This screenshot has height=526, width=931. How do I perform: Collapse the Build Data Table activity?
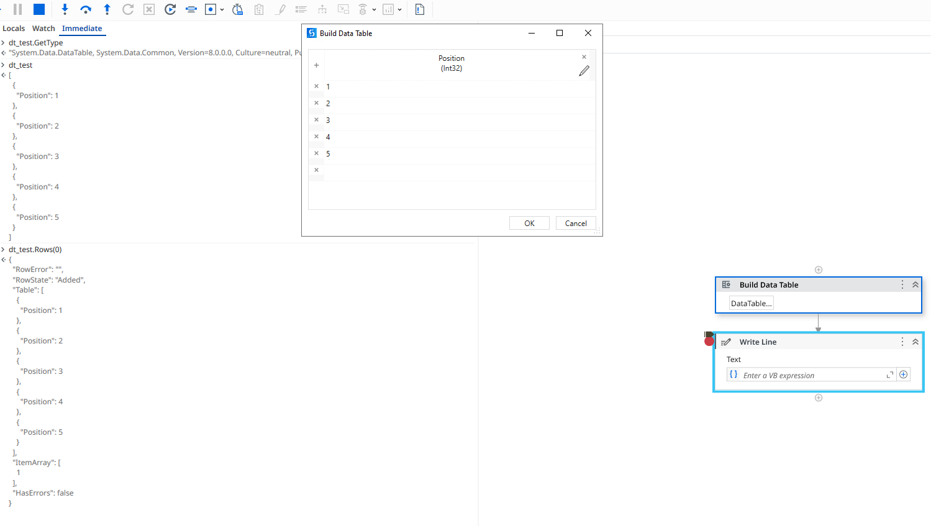tap(915, 284)
